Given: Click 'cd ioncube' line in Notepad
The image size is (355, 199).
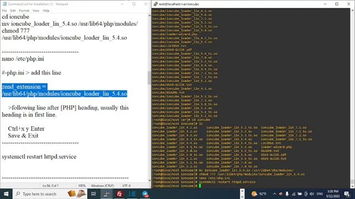Looking at the screenshot, I should pyautogui.click(x=16, y=17).
